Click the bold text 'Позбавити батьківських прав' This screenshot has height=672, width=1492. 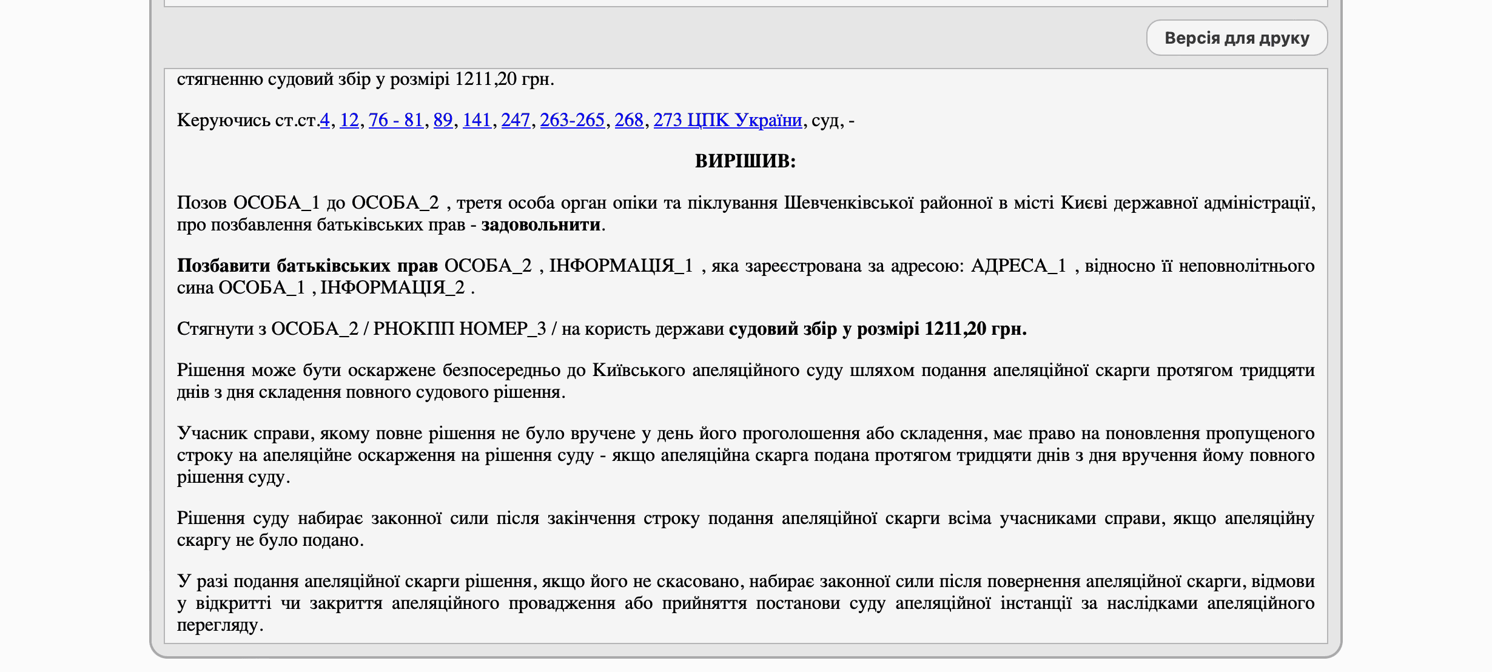point(307,266)
